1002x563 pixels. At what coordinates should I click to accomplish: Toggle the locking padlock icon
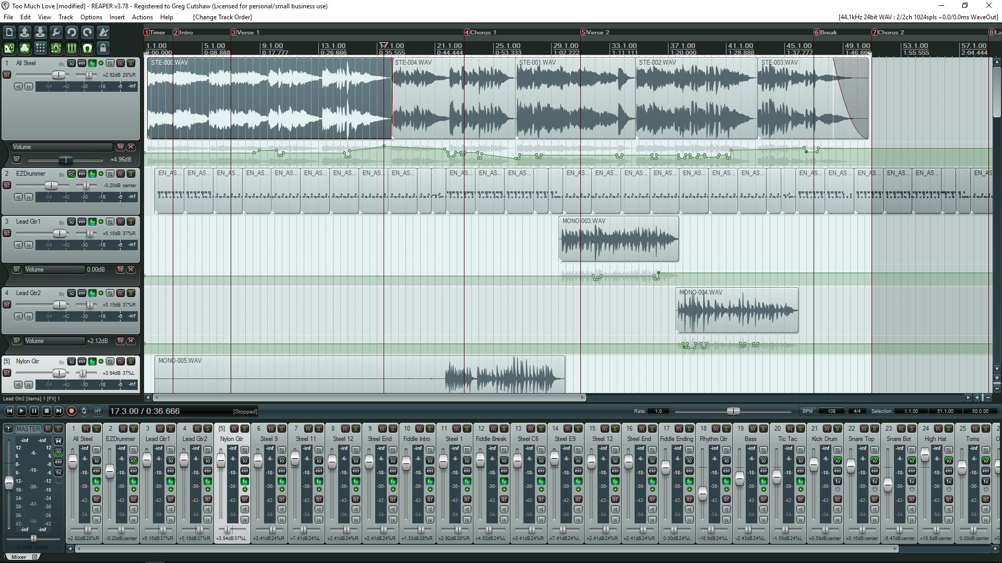(x=103, y=48)
